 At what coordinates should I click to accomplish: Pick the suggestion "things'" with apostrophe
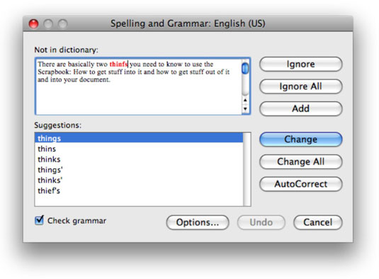coord(139,170)
